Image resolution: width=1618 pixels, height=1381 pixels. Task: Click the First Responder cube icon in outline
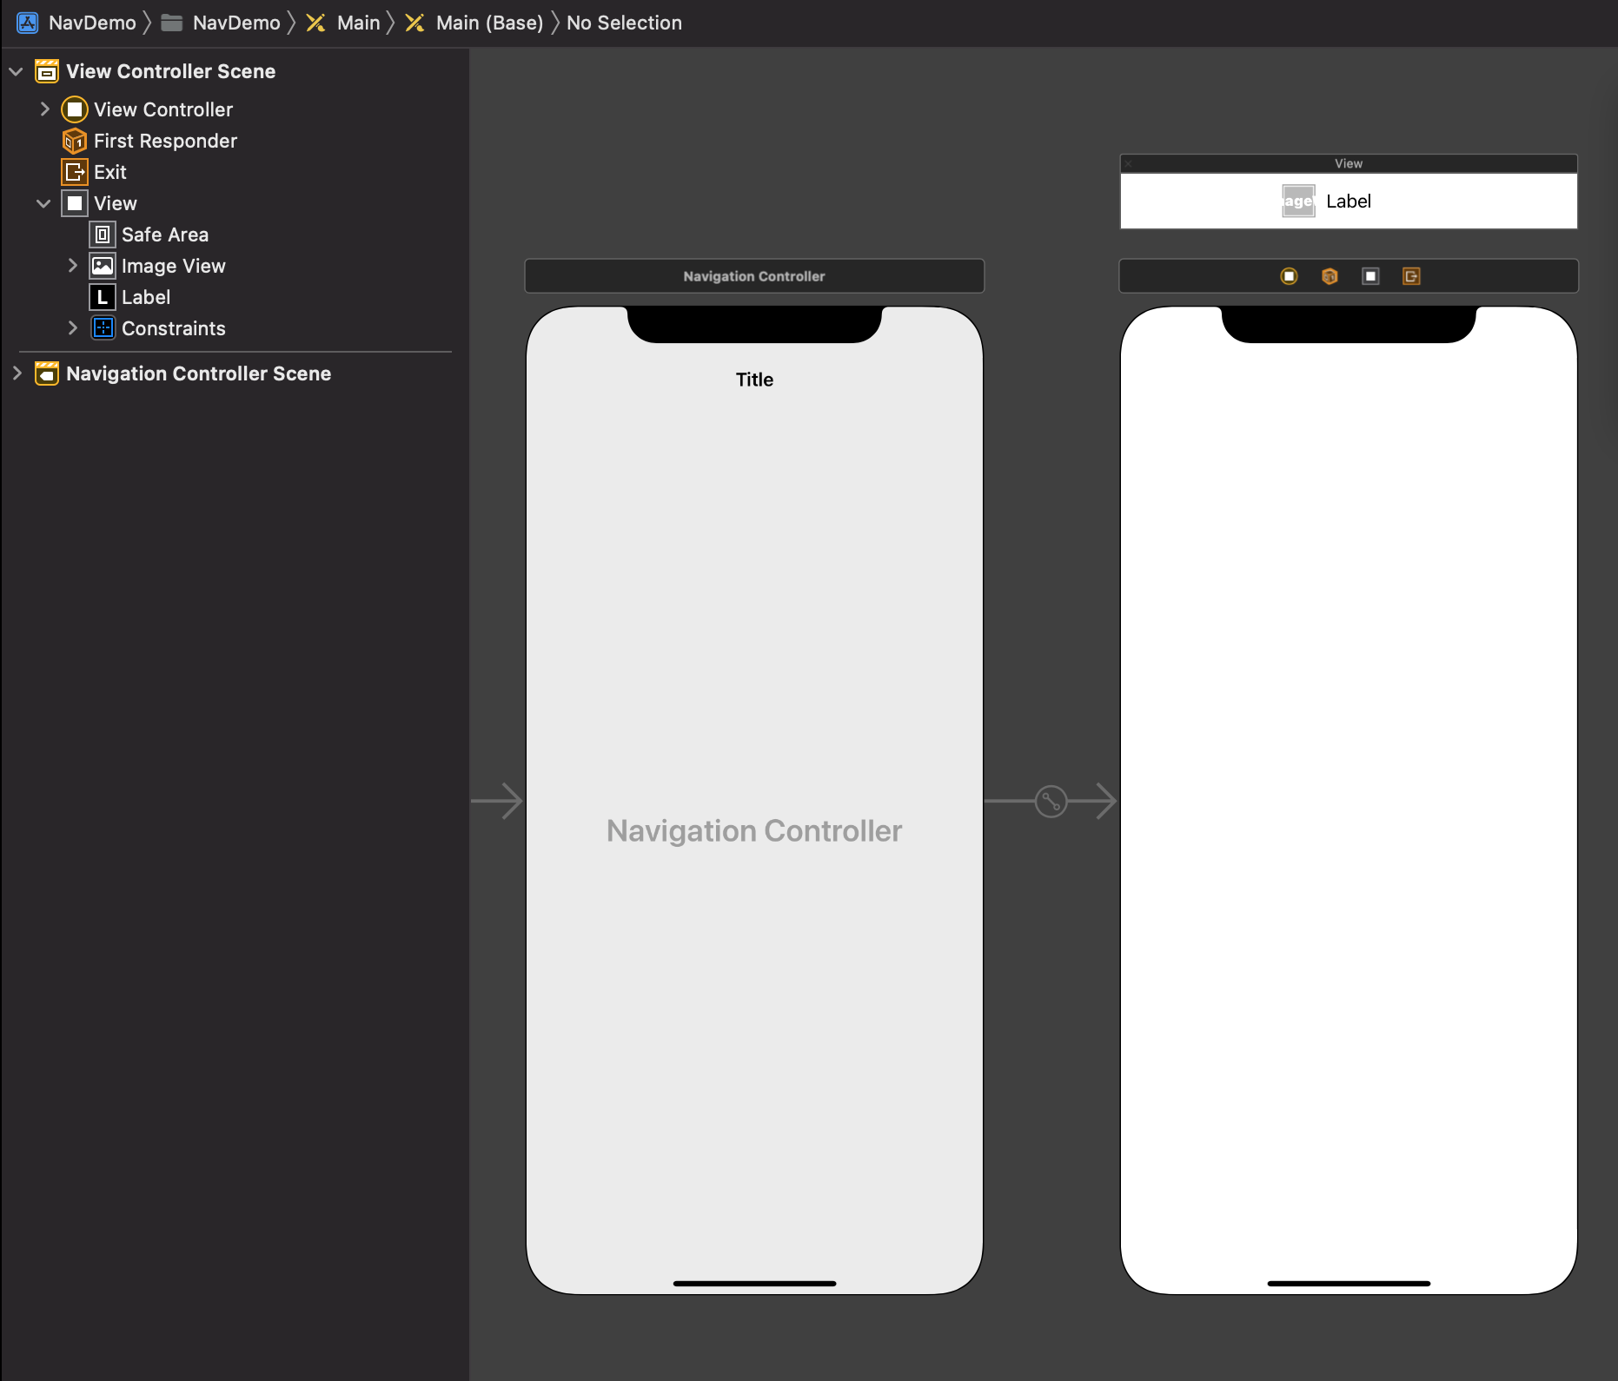click(75, 141)
